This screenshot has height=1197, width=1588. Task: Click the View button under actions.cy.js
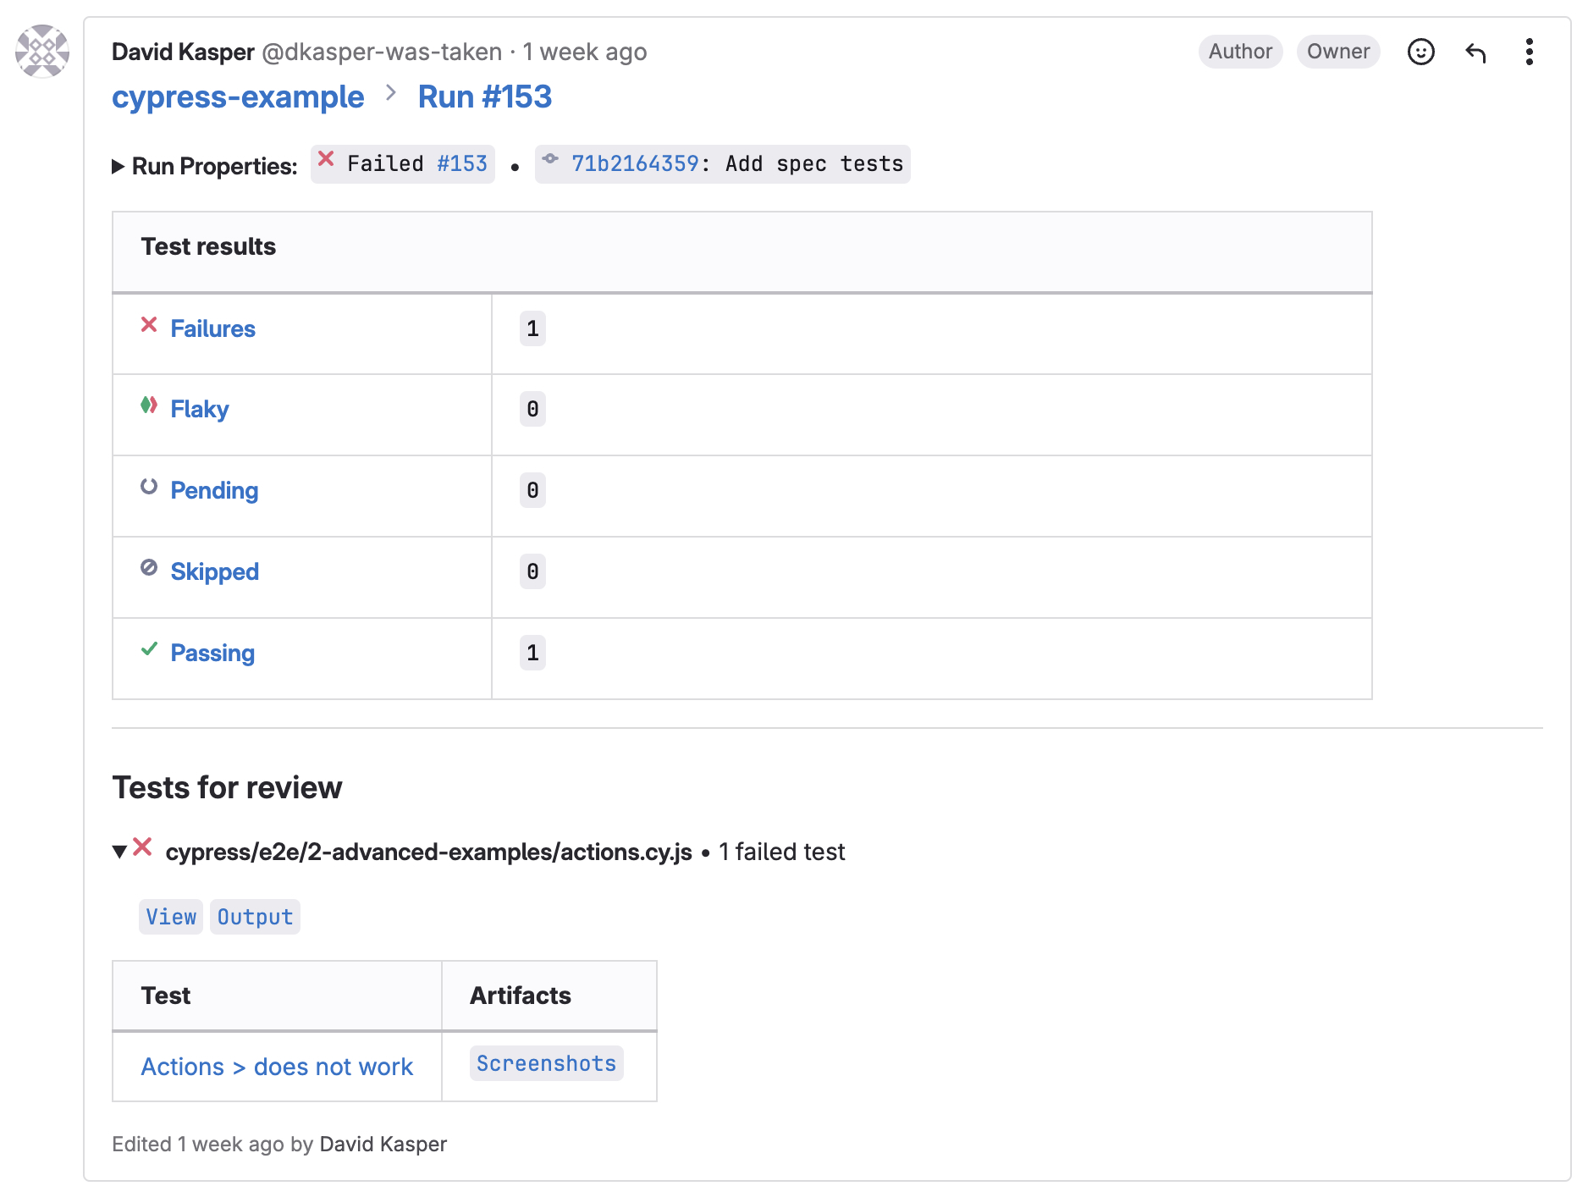coord(170,916)
